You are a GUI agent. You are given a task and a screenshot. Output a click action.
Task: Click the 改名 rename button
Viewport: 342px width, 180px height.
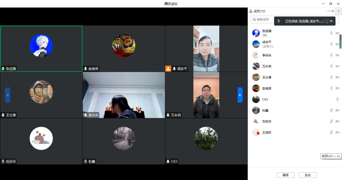pos(307,175)
